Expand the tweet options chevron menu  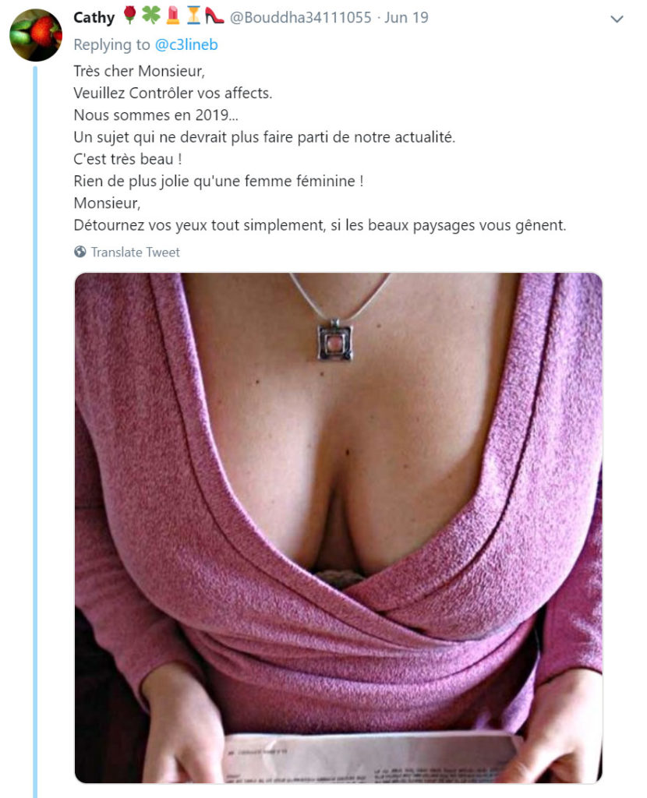[617, 19]
